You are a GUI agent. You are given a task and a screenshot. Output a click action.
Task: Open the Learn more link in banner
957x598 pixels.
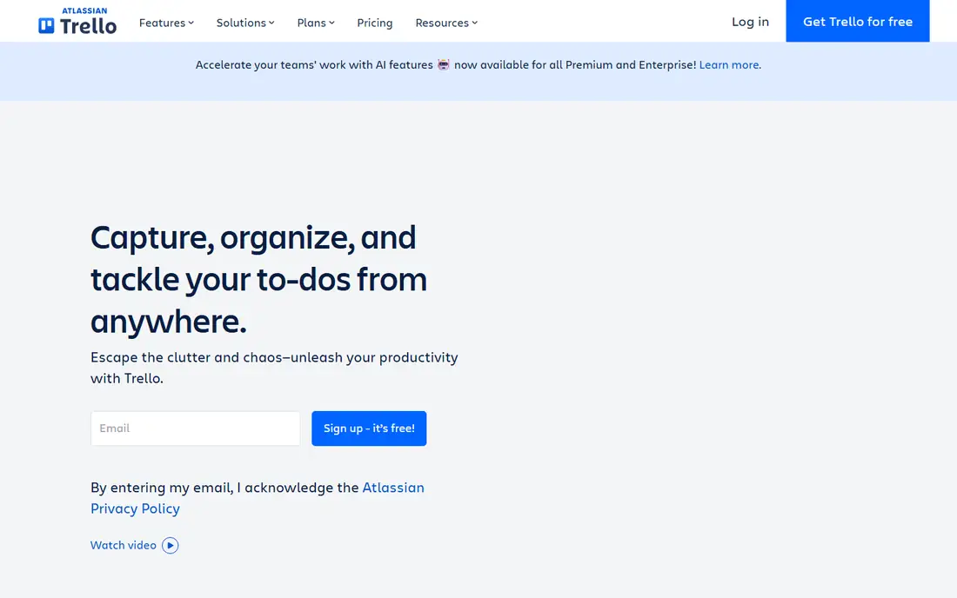tap(729, 64)
